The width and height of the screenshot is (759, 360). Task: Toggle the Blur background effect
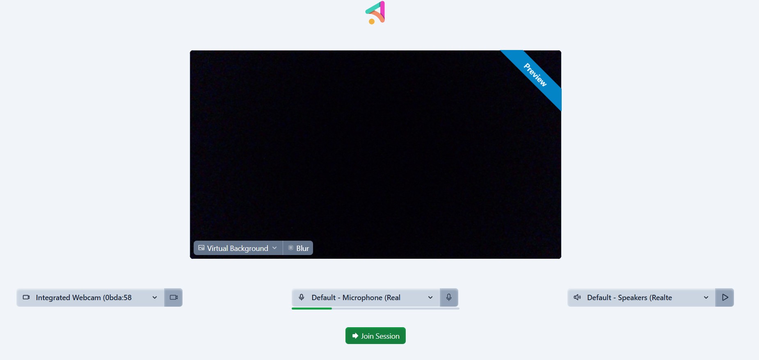[x=298, y=248]
